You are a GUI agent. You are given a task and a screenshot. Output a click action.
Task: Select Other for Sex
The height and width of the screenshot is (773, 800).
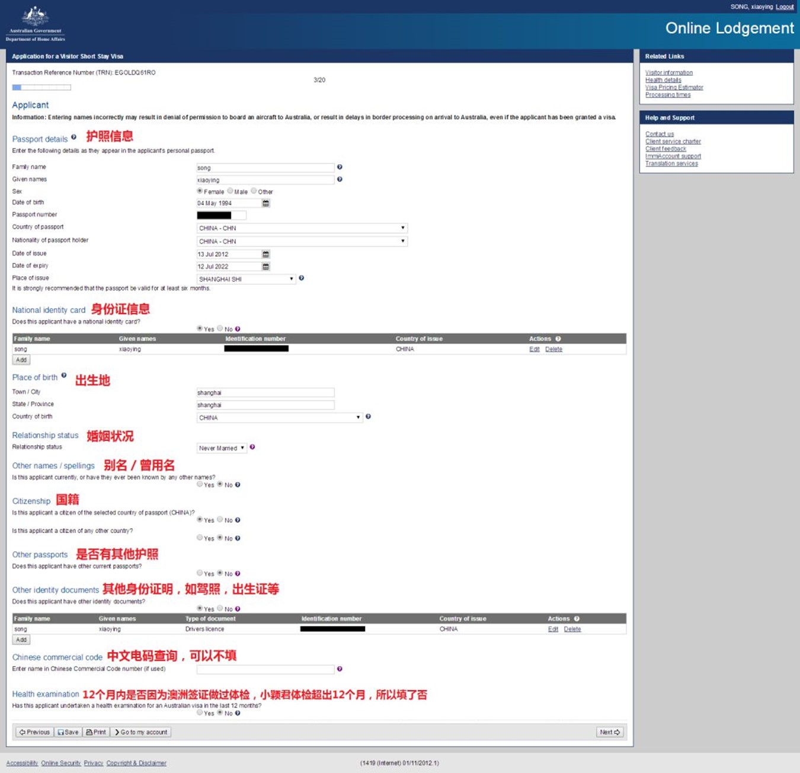(254, 191)
